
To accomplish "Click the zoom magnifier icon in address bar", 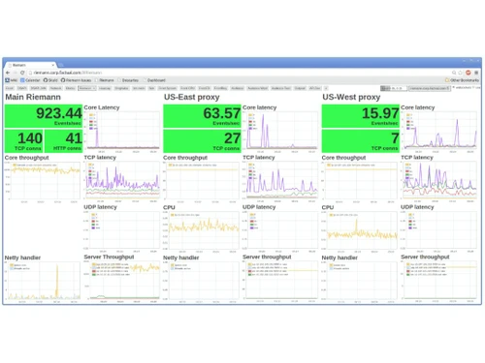I will tap(454, 73).
